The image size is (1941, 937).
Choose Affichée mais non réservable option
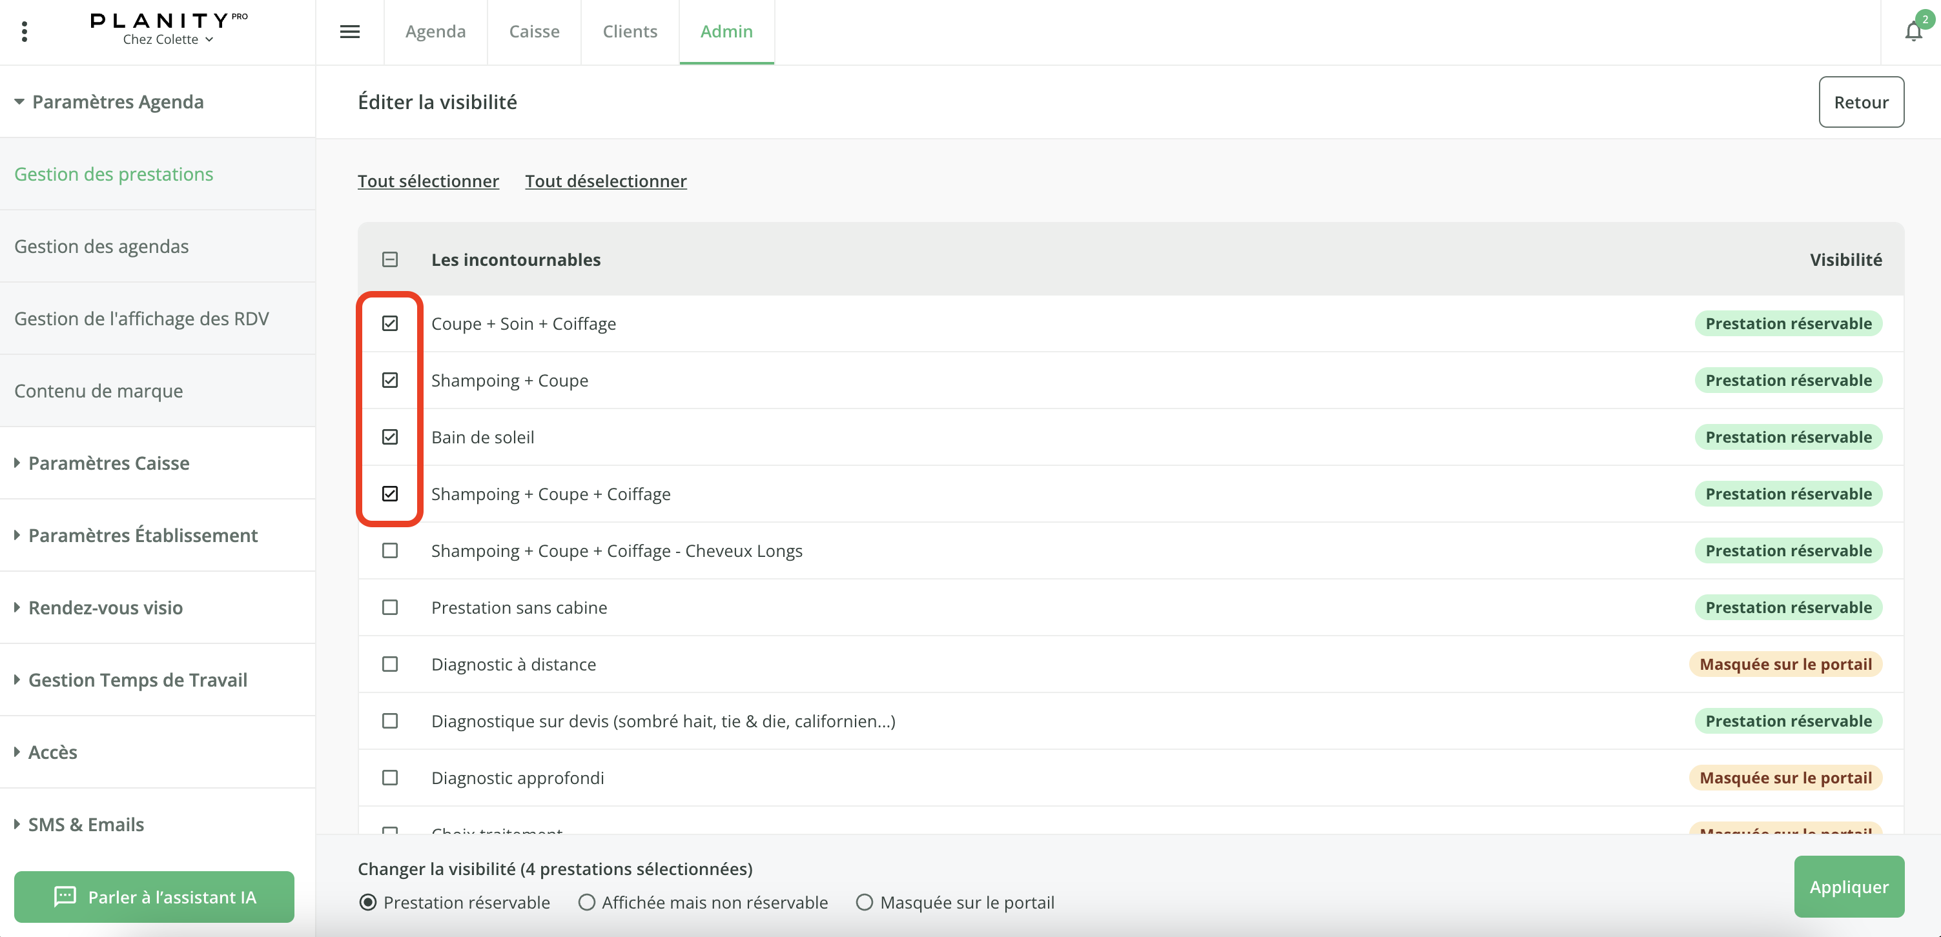(x=586, y=902)
